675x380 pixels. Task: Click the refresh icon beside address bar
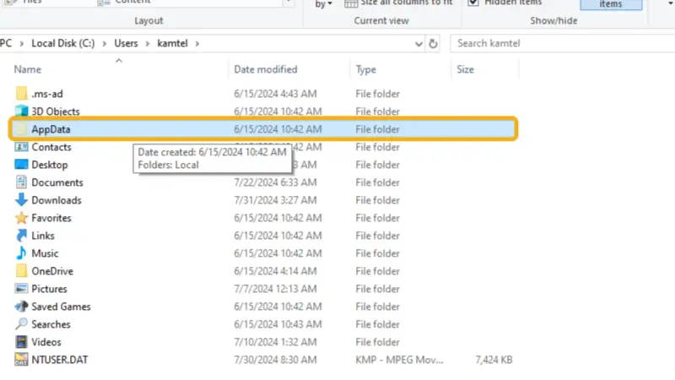pyautogui.click(x=433, y=44)
